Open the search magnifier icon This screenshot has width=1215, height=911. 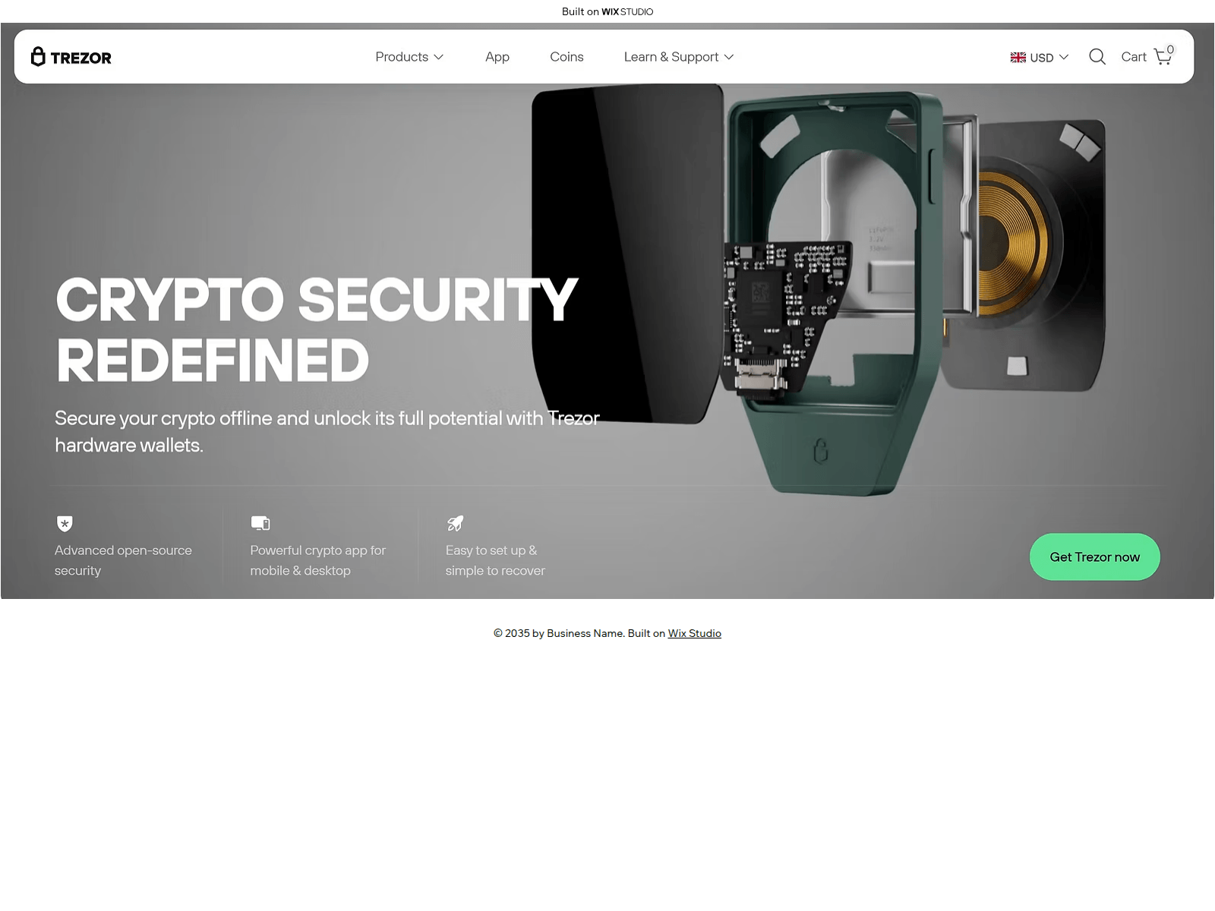[1097, 57]
